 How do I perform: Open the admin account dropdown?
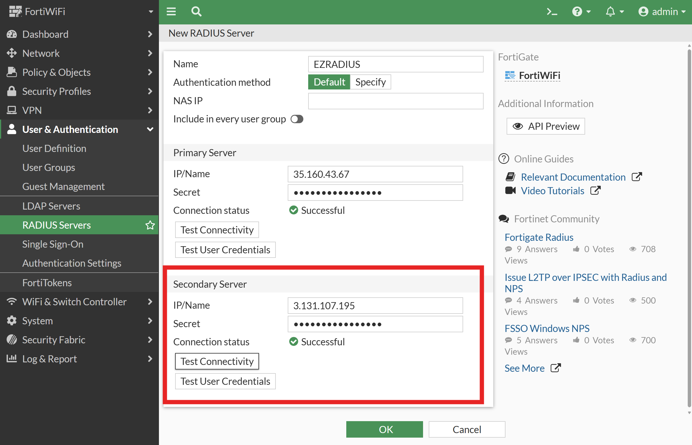point(662,12)
